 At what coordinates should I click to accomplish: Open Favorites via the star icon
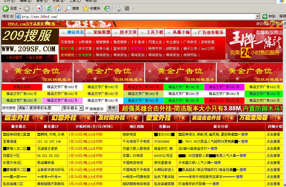(x=86, y=8)
